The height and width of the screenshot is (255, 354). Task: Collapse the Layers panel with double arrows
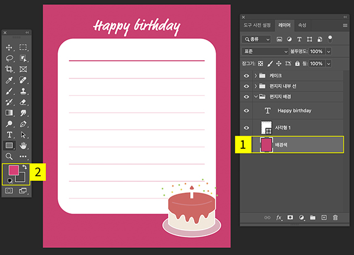pyautogui.click(x=345, y=17)
